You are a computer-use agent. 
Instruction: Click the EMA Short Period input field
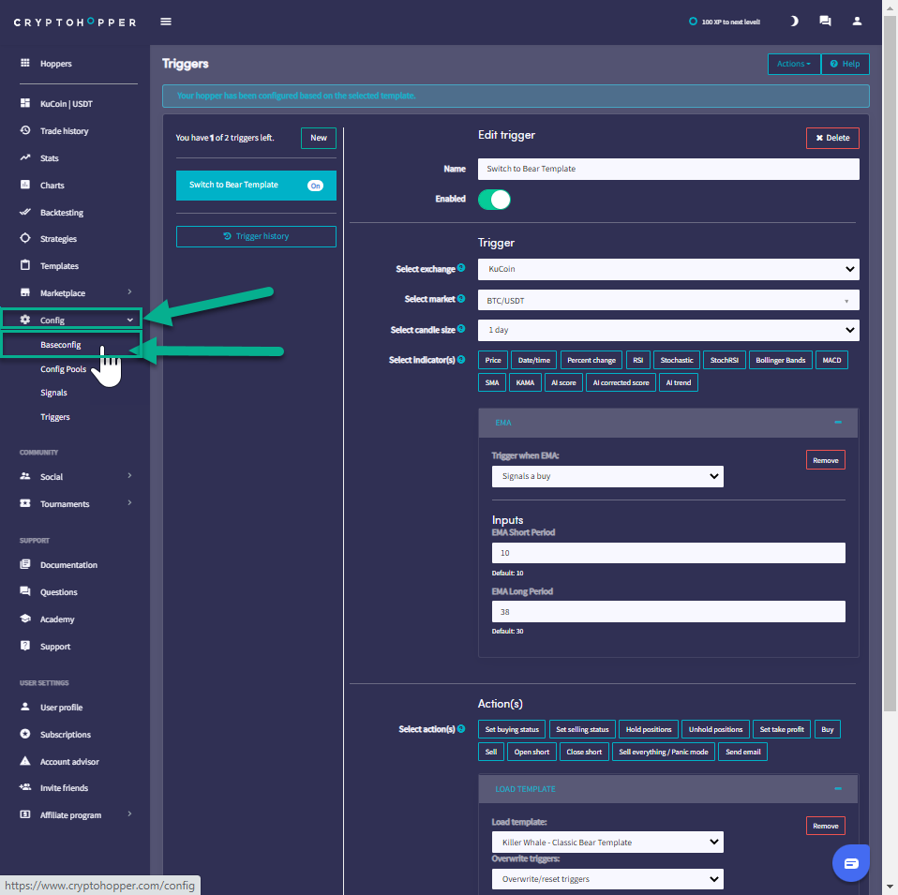tap(668, 553)
